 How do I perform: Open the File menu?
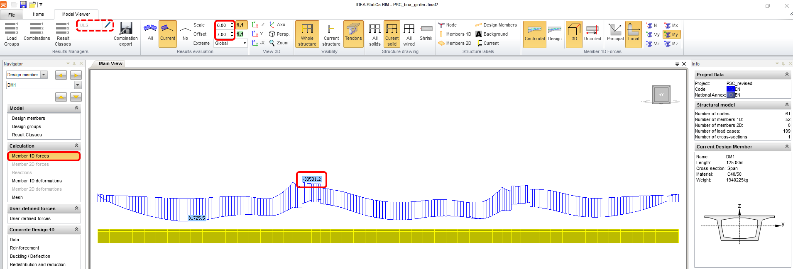click(x=12, y=15)
